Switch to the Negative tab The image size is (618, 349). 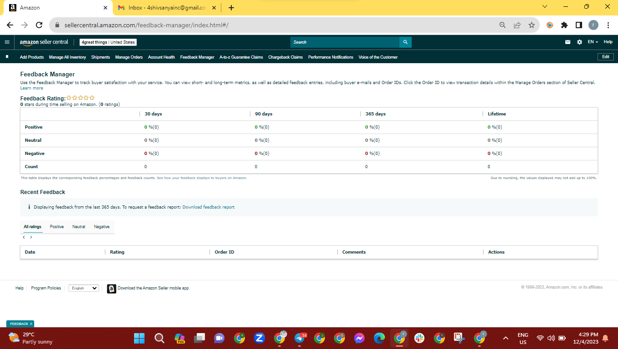pos(102,227)
